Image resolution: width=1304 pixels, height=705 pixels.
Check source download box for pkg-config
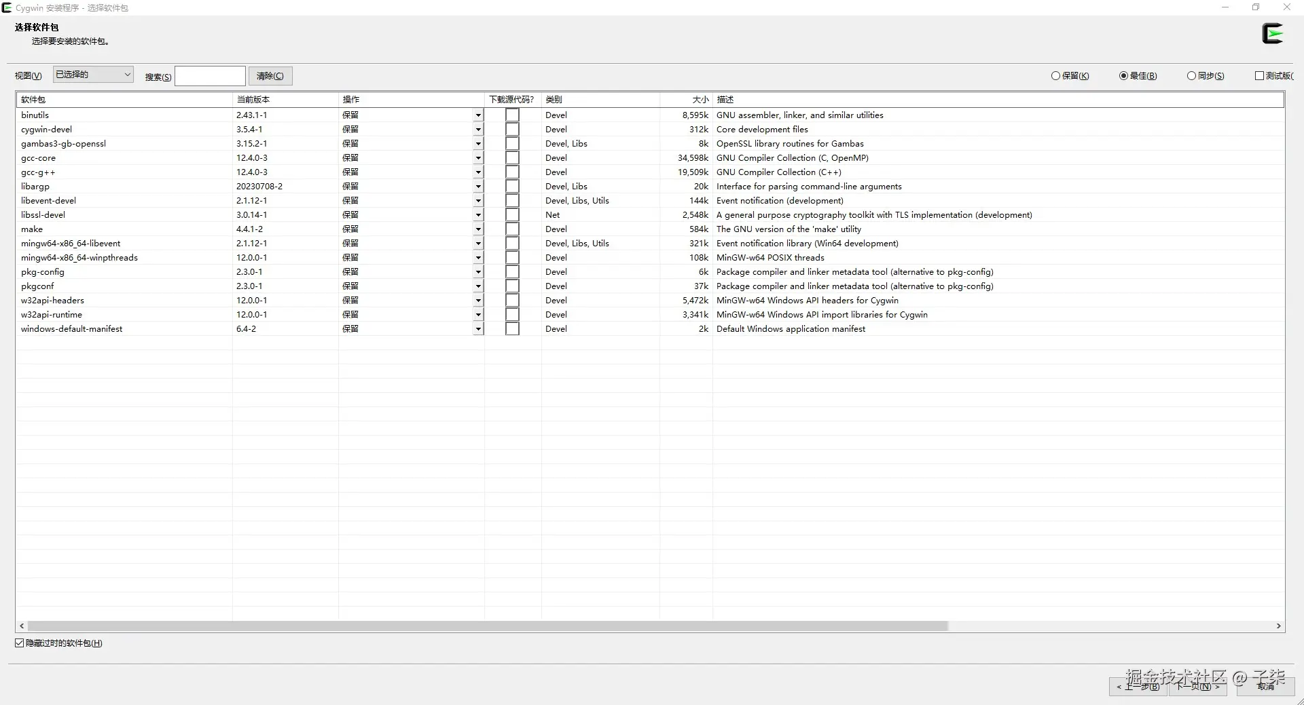pos(512,272)
